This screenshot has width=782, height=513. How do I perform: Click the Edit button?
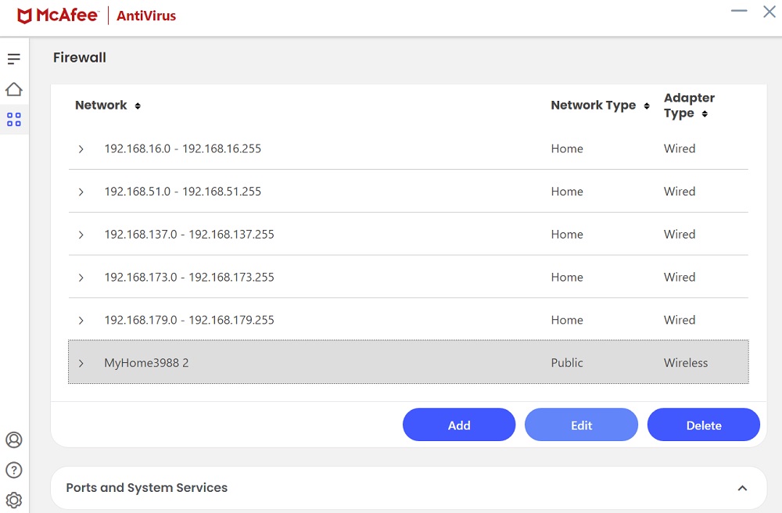(581, 425)
